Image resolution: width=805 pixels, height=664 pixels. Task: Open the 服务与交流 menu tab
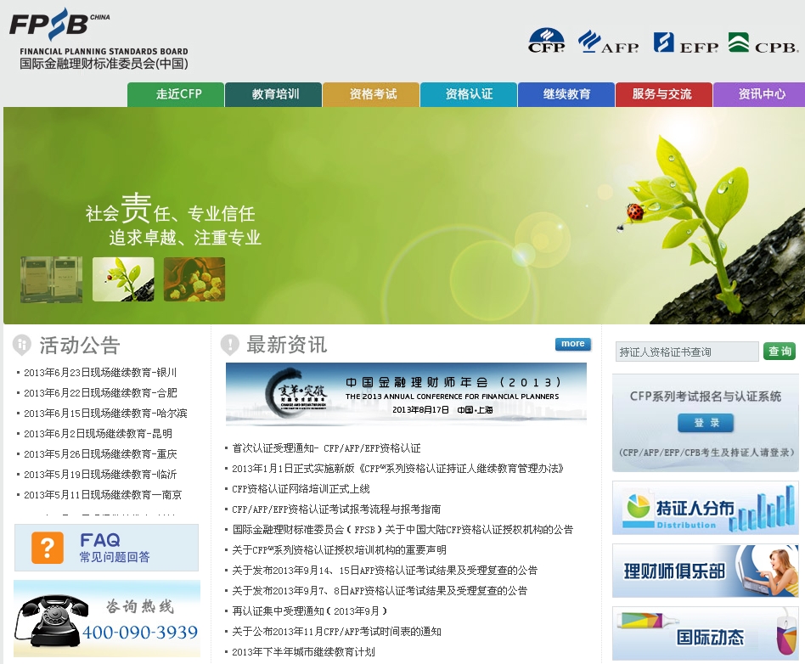pyautogui.click(x=664, y=94)
